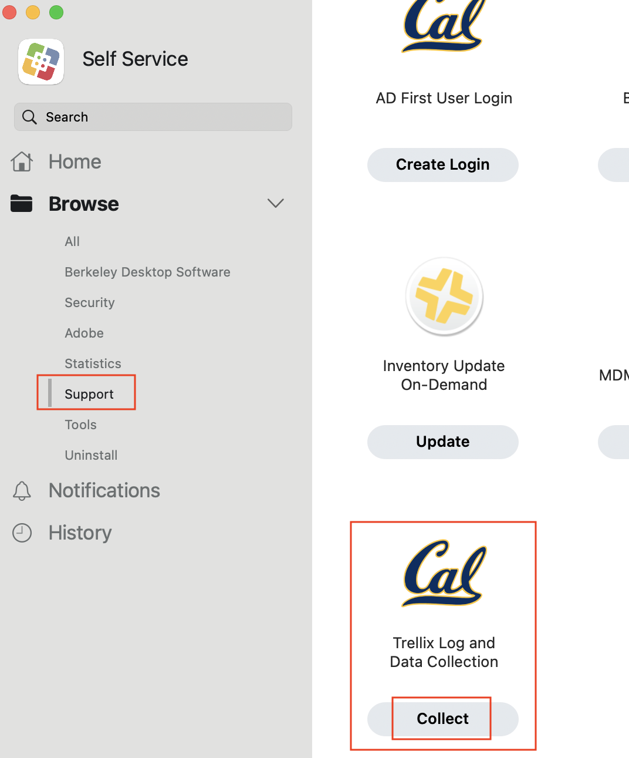Click the Inventory Update On-Demand icon
This screenshot has width=629, height=758.
pos(444,297)
